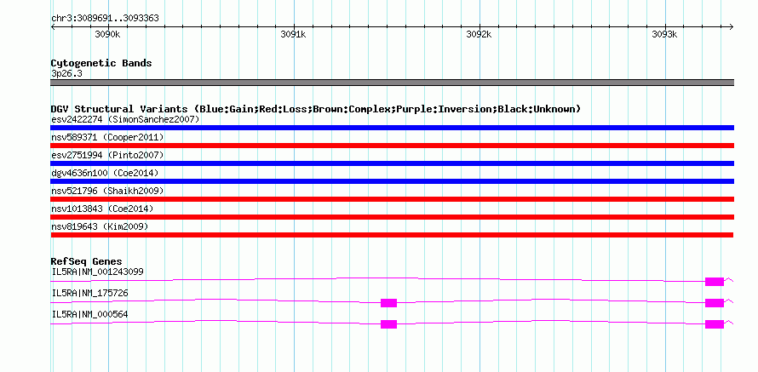
Task: Click the IL5RA|NM_000564 gene label
Action: pos(89,314)
